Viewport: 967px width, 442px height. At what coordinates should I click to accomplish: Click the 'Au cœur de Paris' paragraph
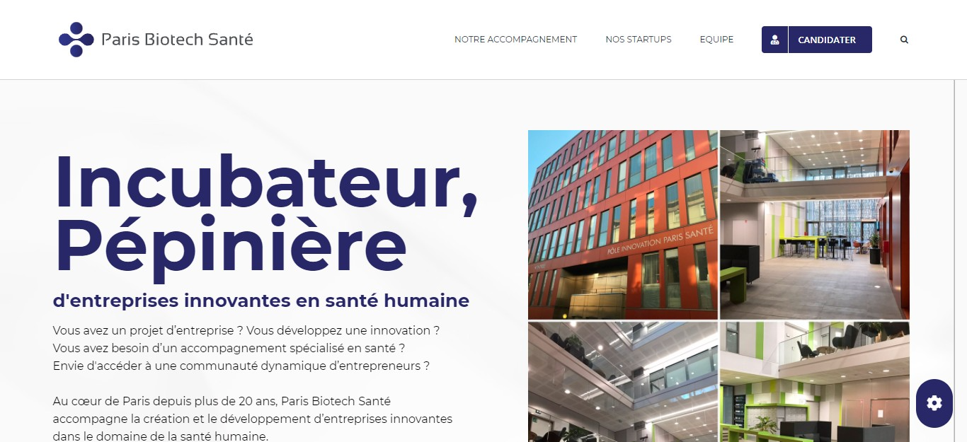point(253,419)
